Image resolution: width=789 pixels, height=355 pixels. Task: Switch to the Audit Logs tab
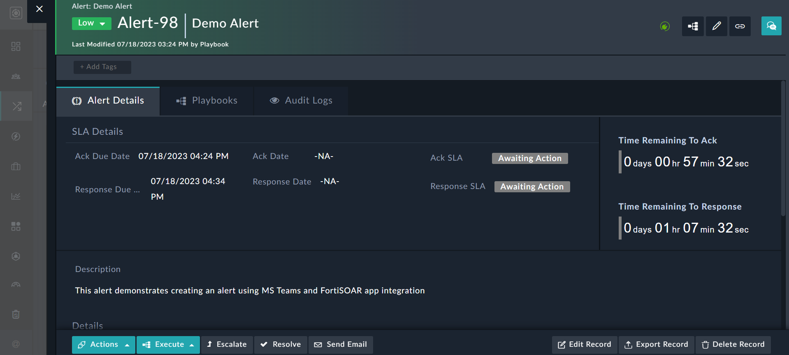[x=301, y=101]
